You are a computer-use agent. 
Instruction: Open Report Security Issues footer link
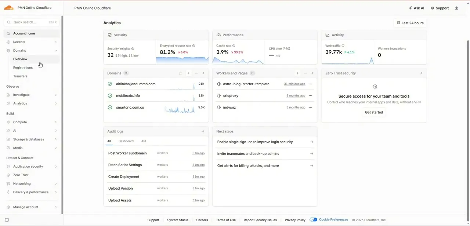click(260, 220)
